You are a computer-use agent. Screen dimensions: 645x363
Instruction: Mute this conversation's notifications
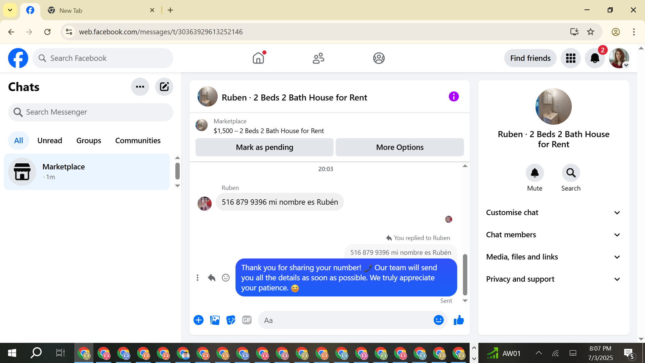click(x=534, y=173)
